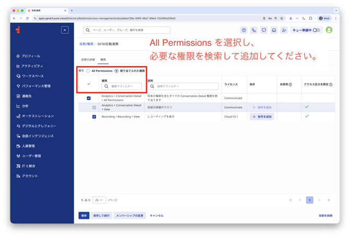Click the 未使用 help icon

click(x=290, y=84)
